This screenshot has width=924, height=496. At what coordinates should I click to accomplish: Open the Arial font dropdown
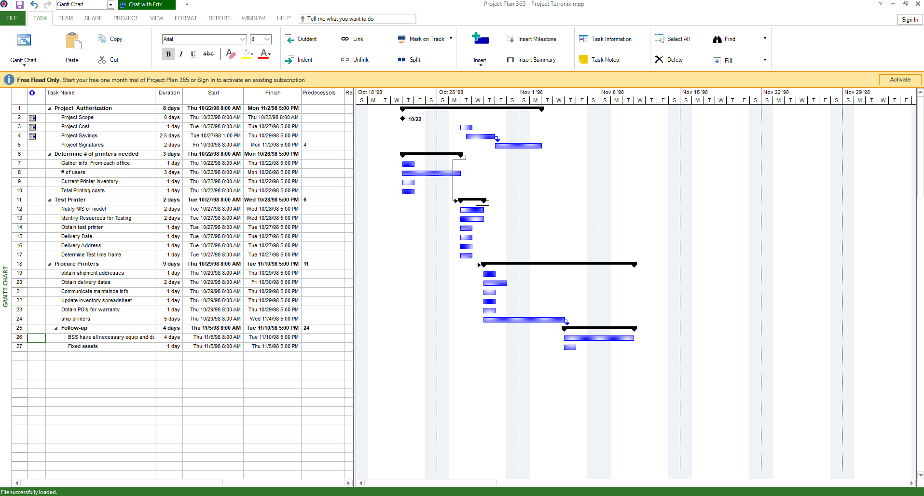pyautogui.click(x=243, y=39)
